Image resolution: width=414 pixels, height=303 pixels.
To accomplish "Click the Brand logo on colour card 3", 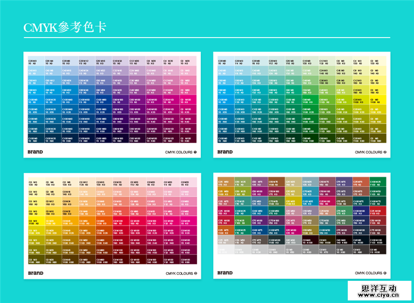I will coord(35,273).
